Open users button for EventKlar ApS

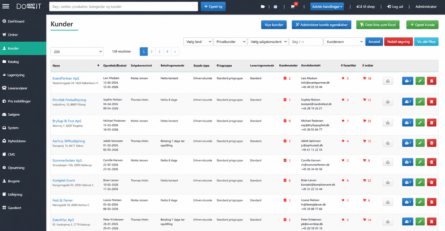click(408, 222)
